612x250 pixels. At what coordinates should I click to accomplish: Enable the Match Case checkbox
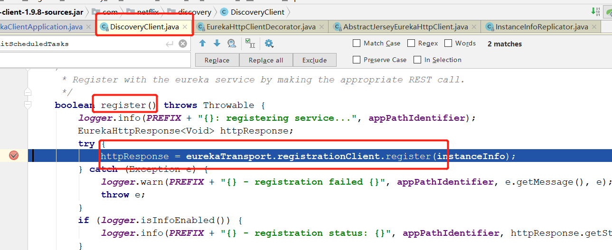(x=357, y=43)
